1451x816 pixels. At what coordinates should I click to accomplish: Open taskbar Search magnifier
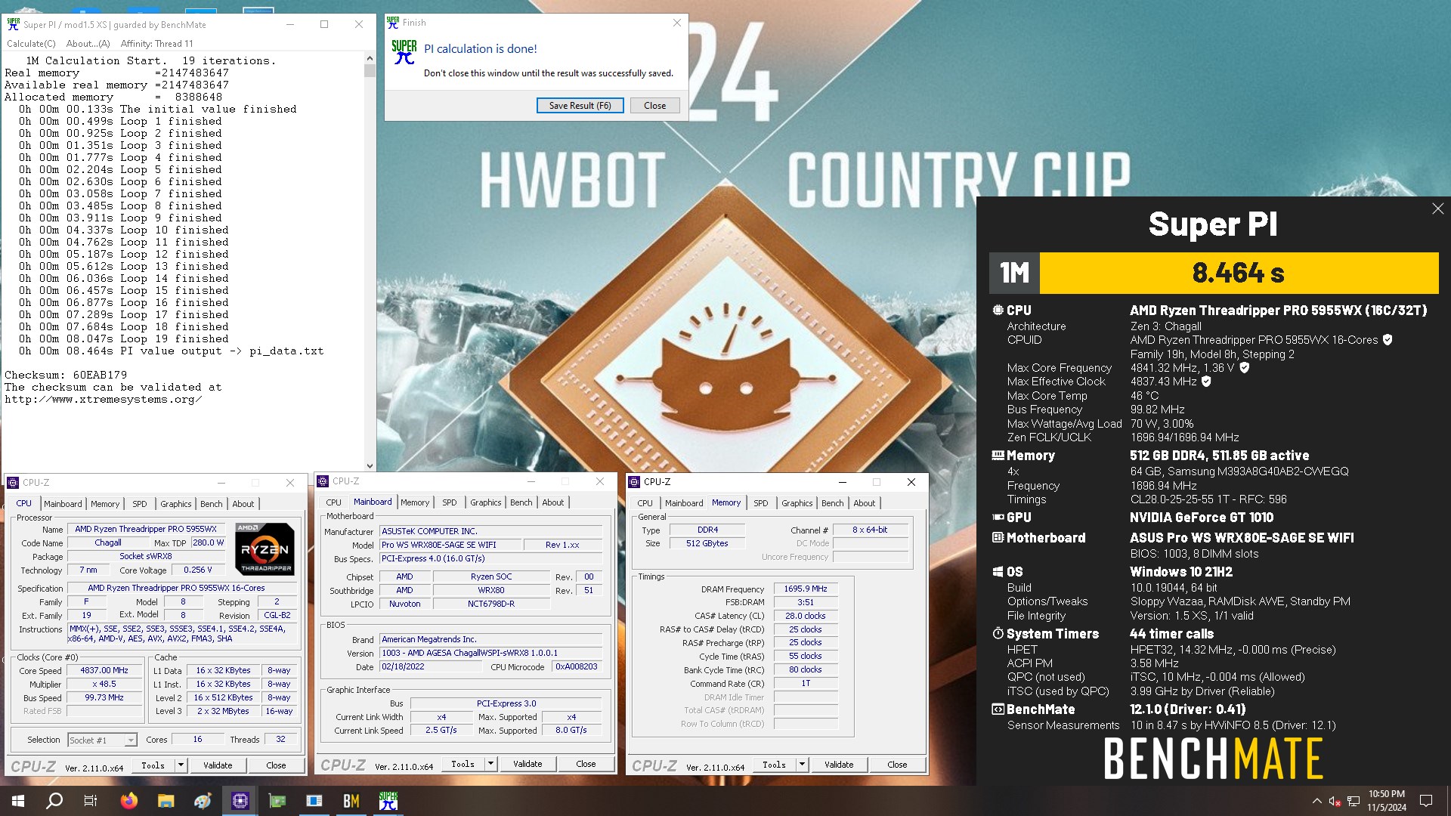click(x=54, y=801)
